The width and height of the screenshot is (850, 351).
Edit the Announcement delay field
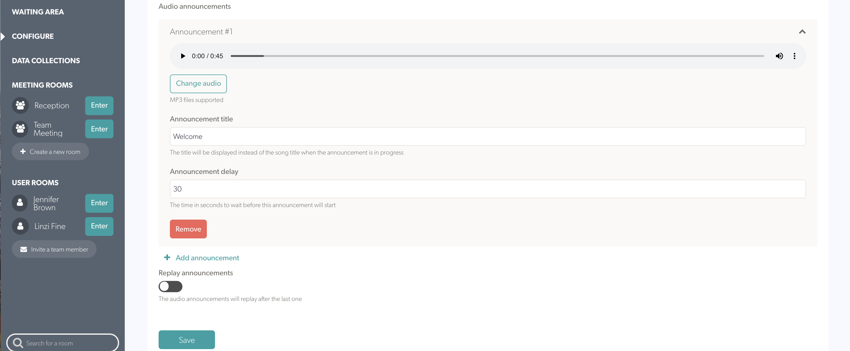[487, 189]
